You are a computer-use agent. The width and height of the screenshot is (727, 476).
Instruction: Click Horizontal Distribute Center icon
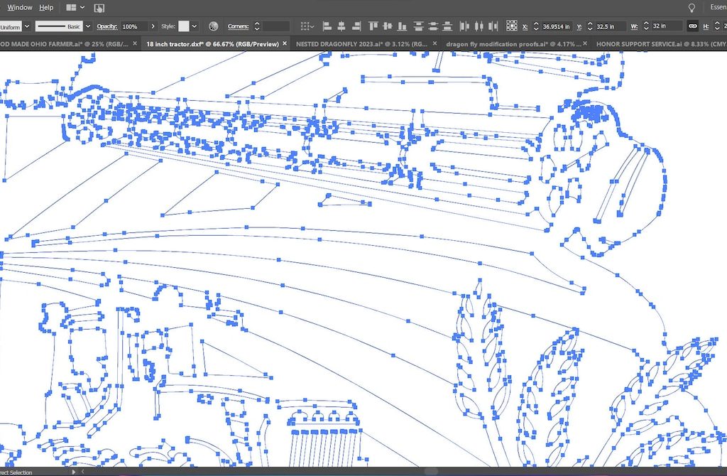coord(478,26)
